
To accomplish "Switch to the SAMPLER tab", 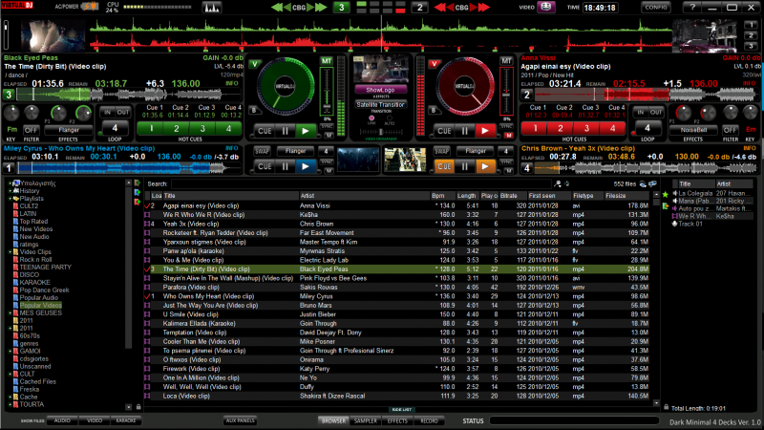I will click(366, 420).
